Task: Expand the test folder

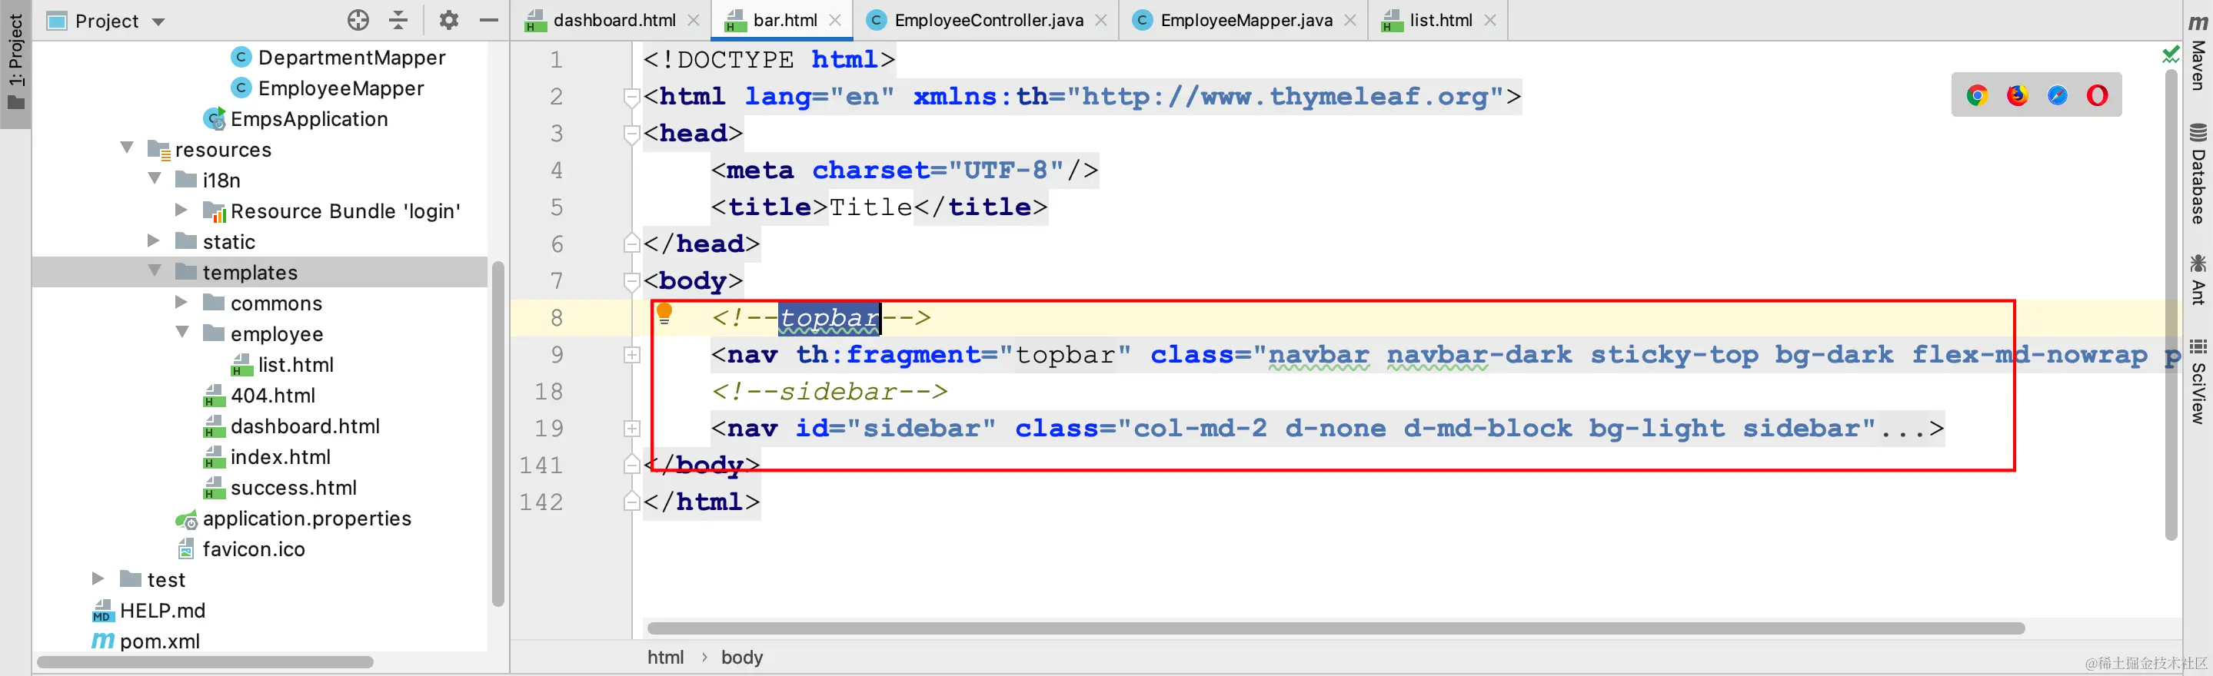Action: pyautogui.click(x=98, y=579)
